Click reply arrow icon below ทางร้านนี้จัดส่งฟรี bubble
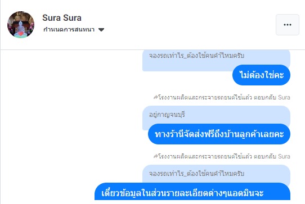305x204 pixels. click(156, 156)
